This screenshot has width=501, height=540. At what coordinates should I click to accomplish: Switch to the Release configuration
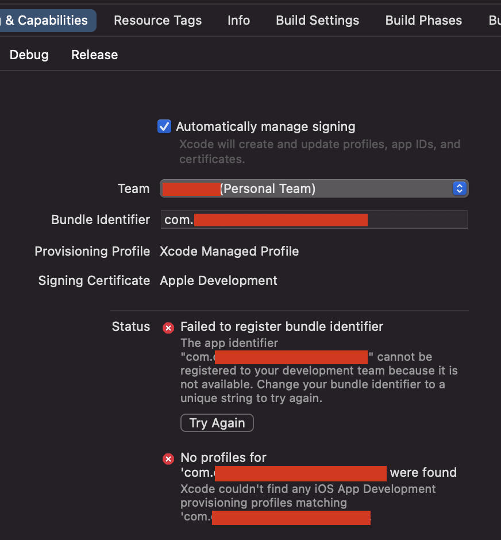94,55
